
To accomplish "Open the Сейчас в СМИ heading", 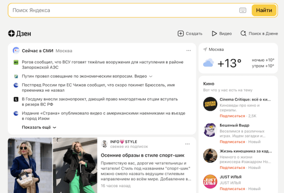I will click(x=37, y=51).
